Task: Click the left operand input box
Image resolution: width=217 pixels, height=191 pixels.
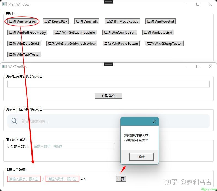Action: click(24, 179)
